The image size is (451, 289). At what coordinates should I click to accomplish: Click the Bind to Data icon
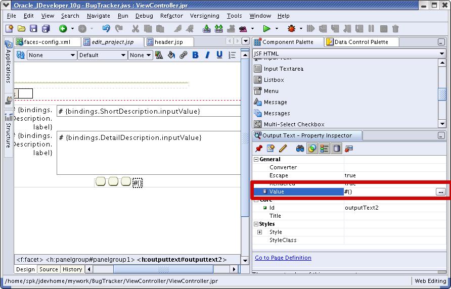[x=348, y=149]
